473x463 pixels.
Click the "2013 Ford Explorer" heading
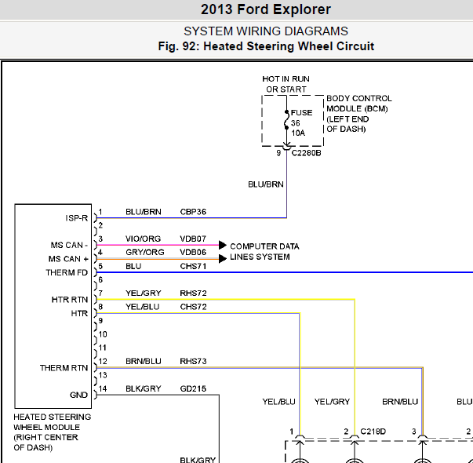tap(266, 9)
